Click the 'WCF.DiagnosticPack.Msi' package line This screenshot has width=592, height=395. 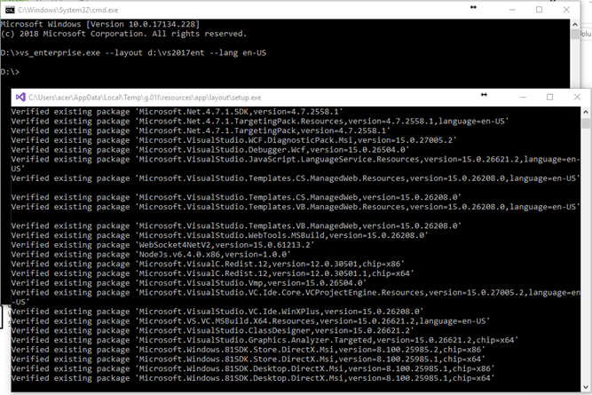click(x=234, y=140)
